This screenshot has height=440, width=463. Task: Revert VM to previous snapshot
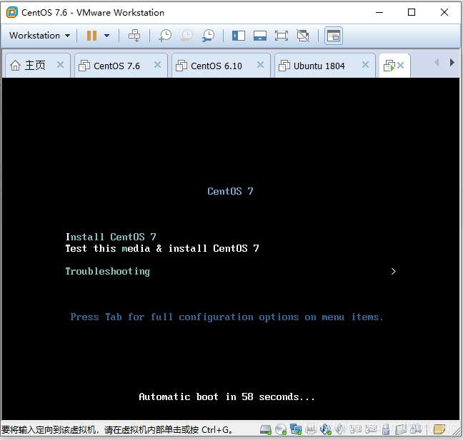point(186,36)
